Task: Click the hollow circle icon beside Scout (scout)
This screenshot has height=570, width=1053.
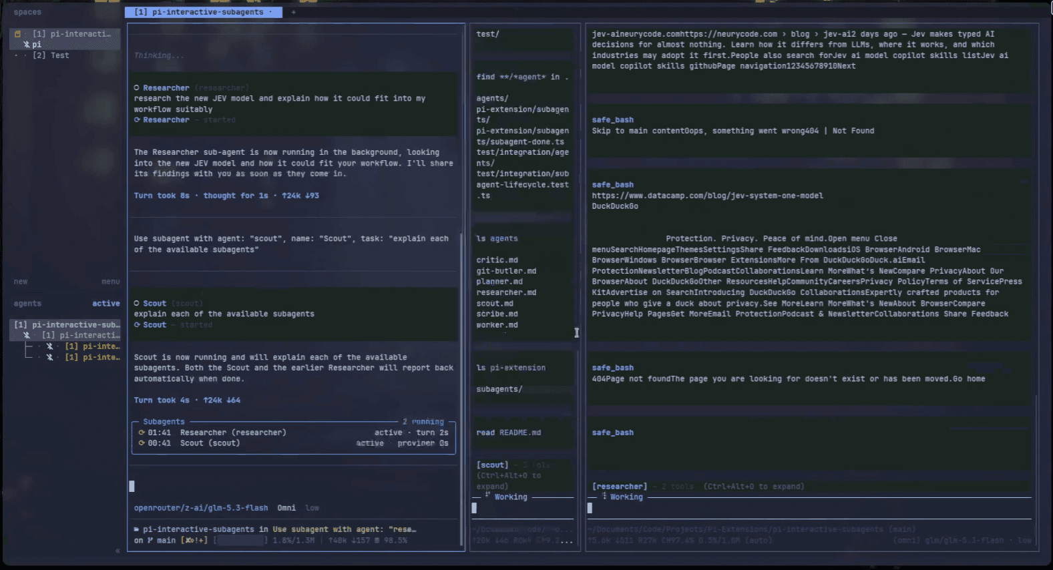Action: click(137, 304)
